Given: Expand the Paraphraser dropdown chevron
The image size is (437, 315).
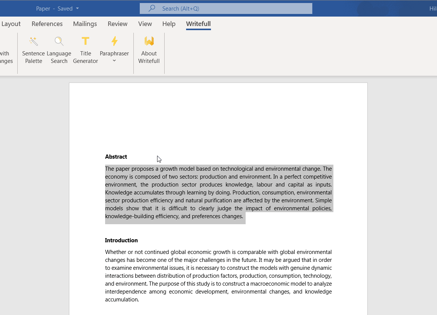Looking at the screenshot, I should (x=114, y=60).
